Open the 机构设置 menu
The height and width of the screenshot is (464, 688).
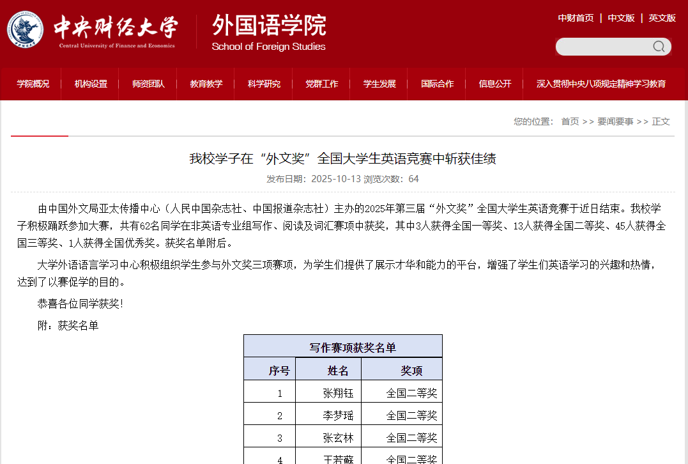point(91,84)
